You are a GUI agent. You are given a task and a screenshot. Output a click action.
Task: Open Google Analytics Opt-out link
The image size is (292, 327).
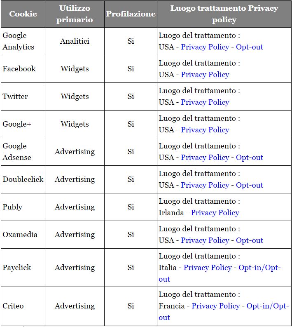tap(249, 47)
